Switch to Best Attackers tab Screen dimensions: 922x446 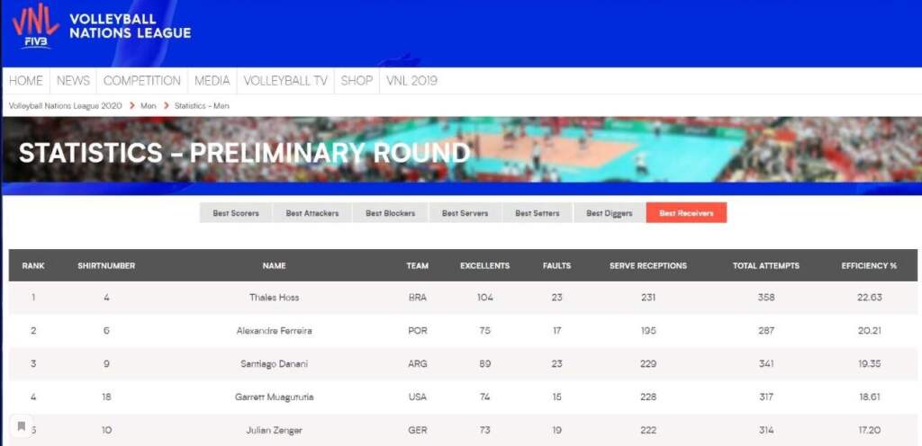click(x=312, y=213)
